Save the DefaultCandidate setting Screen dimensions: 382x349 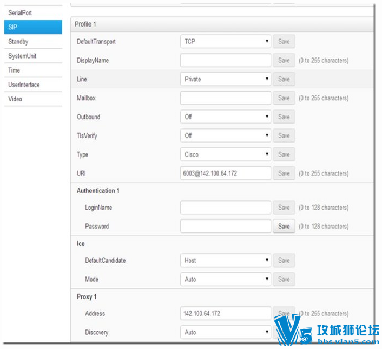click(284, 261)
